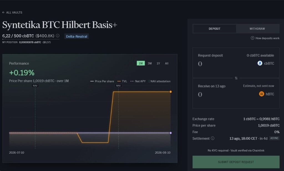This screenshot has height=171, width=284.
Task: Click swap direction arrows icon
Action: pos(236,78)
